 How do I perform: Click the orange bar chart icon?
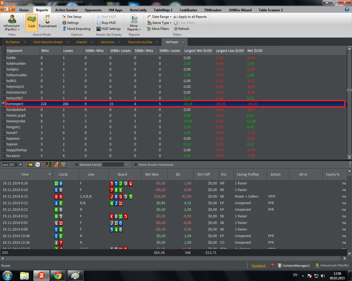[x=56, y=165]
